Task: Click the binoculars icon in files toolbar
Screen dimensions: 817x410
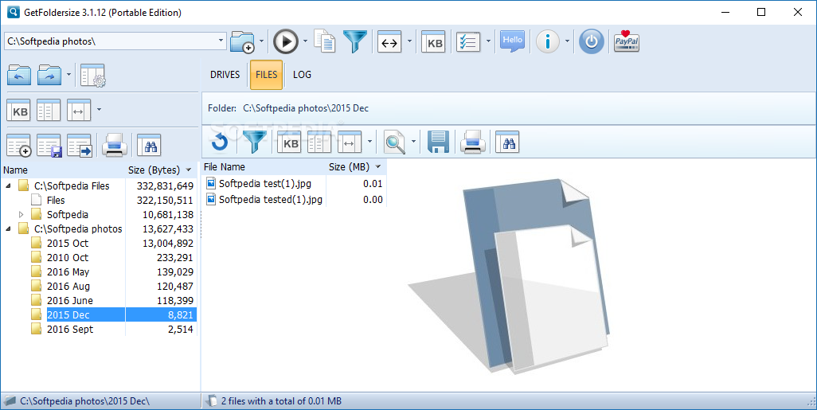Action: [x=507, y=142]
